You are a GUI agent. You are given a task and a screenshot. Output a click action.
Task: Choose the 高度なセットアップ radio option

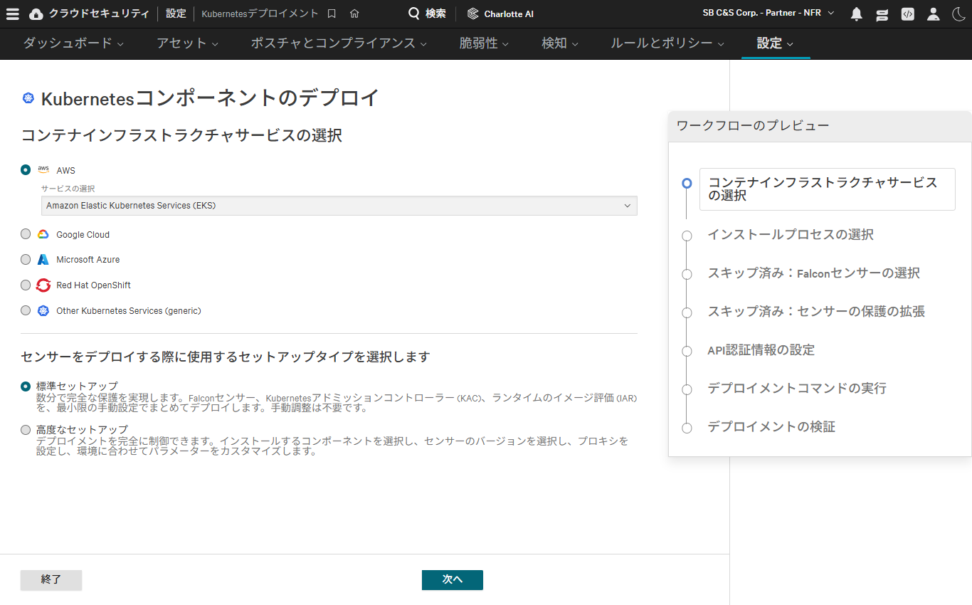tap(26, 430)
